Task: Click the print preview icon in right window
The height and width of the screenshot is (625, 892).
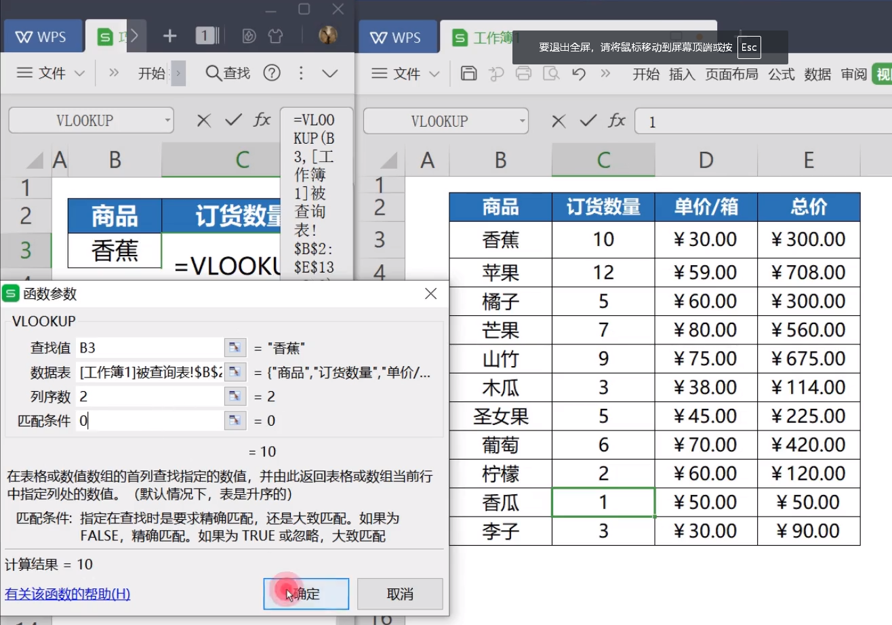Action: tap(551, 74)
